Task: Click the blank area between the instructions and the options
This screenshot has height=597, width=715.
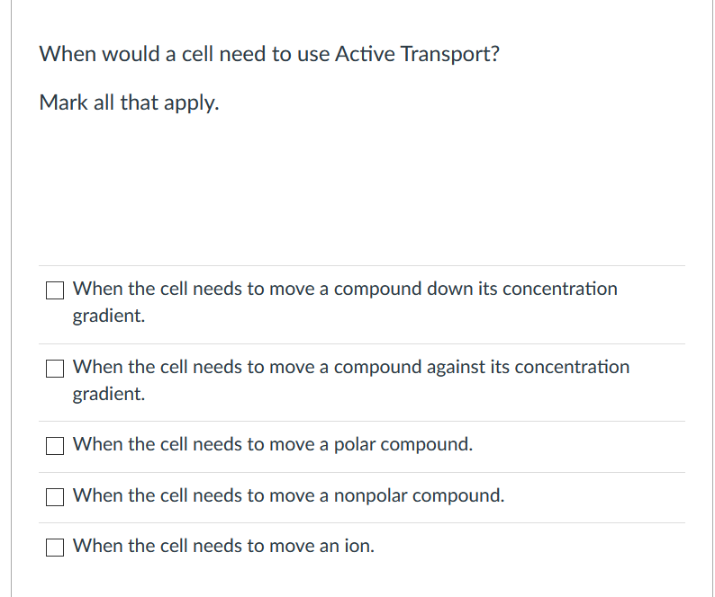Action: pos(362,189)
